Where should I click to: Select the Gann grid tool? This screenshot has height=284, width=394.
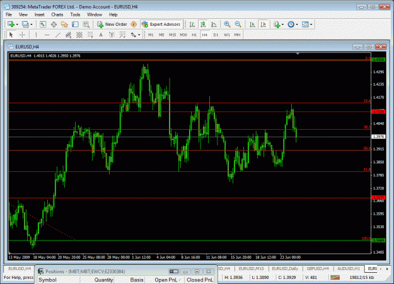[79, 35]
